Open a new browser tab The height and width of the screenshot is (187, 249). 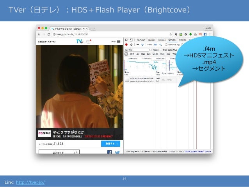tap(92, 29)
